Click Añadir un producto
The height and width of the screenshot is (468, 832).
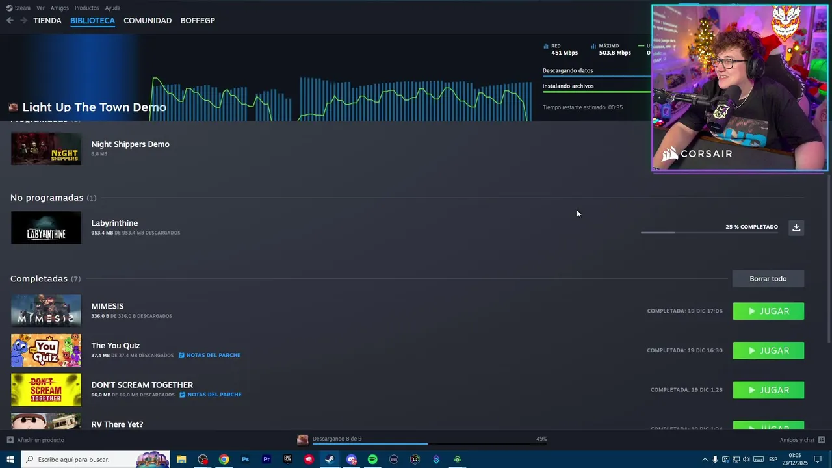click(x=36, y=440)
